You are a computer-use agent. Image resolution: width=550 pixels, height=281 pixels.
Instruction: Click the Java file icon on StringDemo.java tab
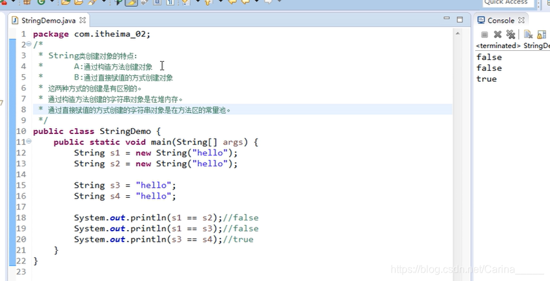click(x=15, y=21)
